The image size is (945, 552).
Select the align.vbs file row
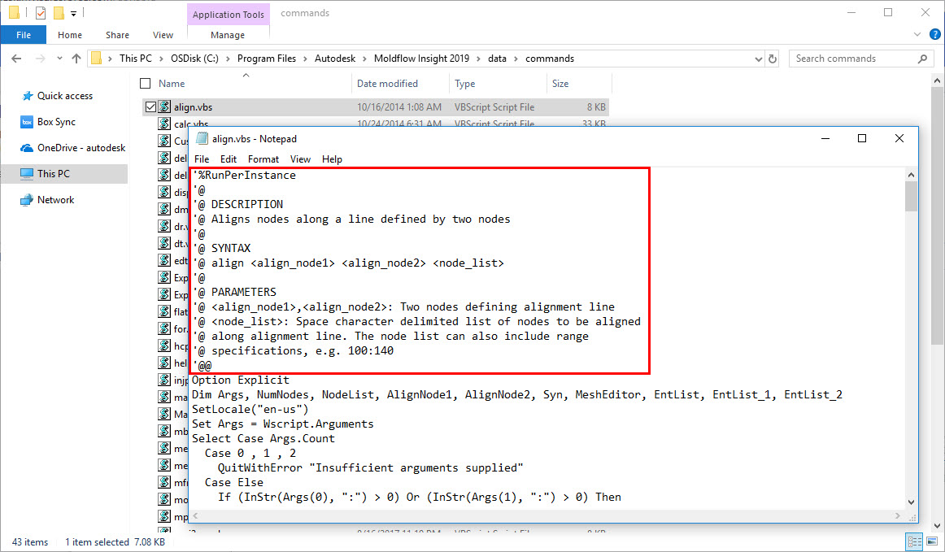click(376, 106)
